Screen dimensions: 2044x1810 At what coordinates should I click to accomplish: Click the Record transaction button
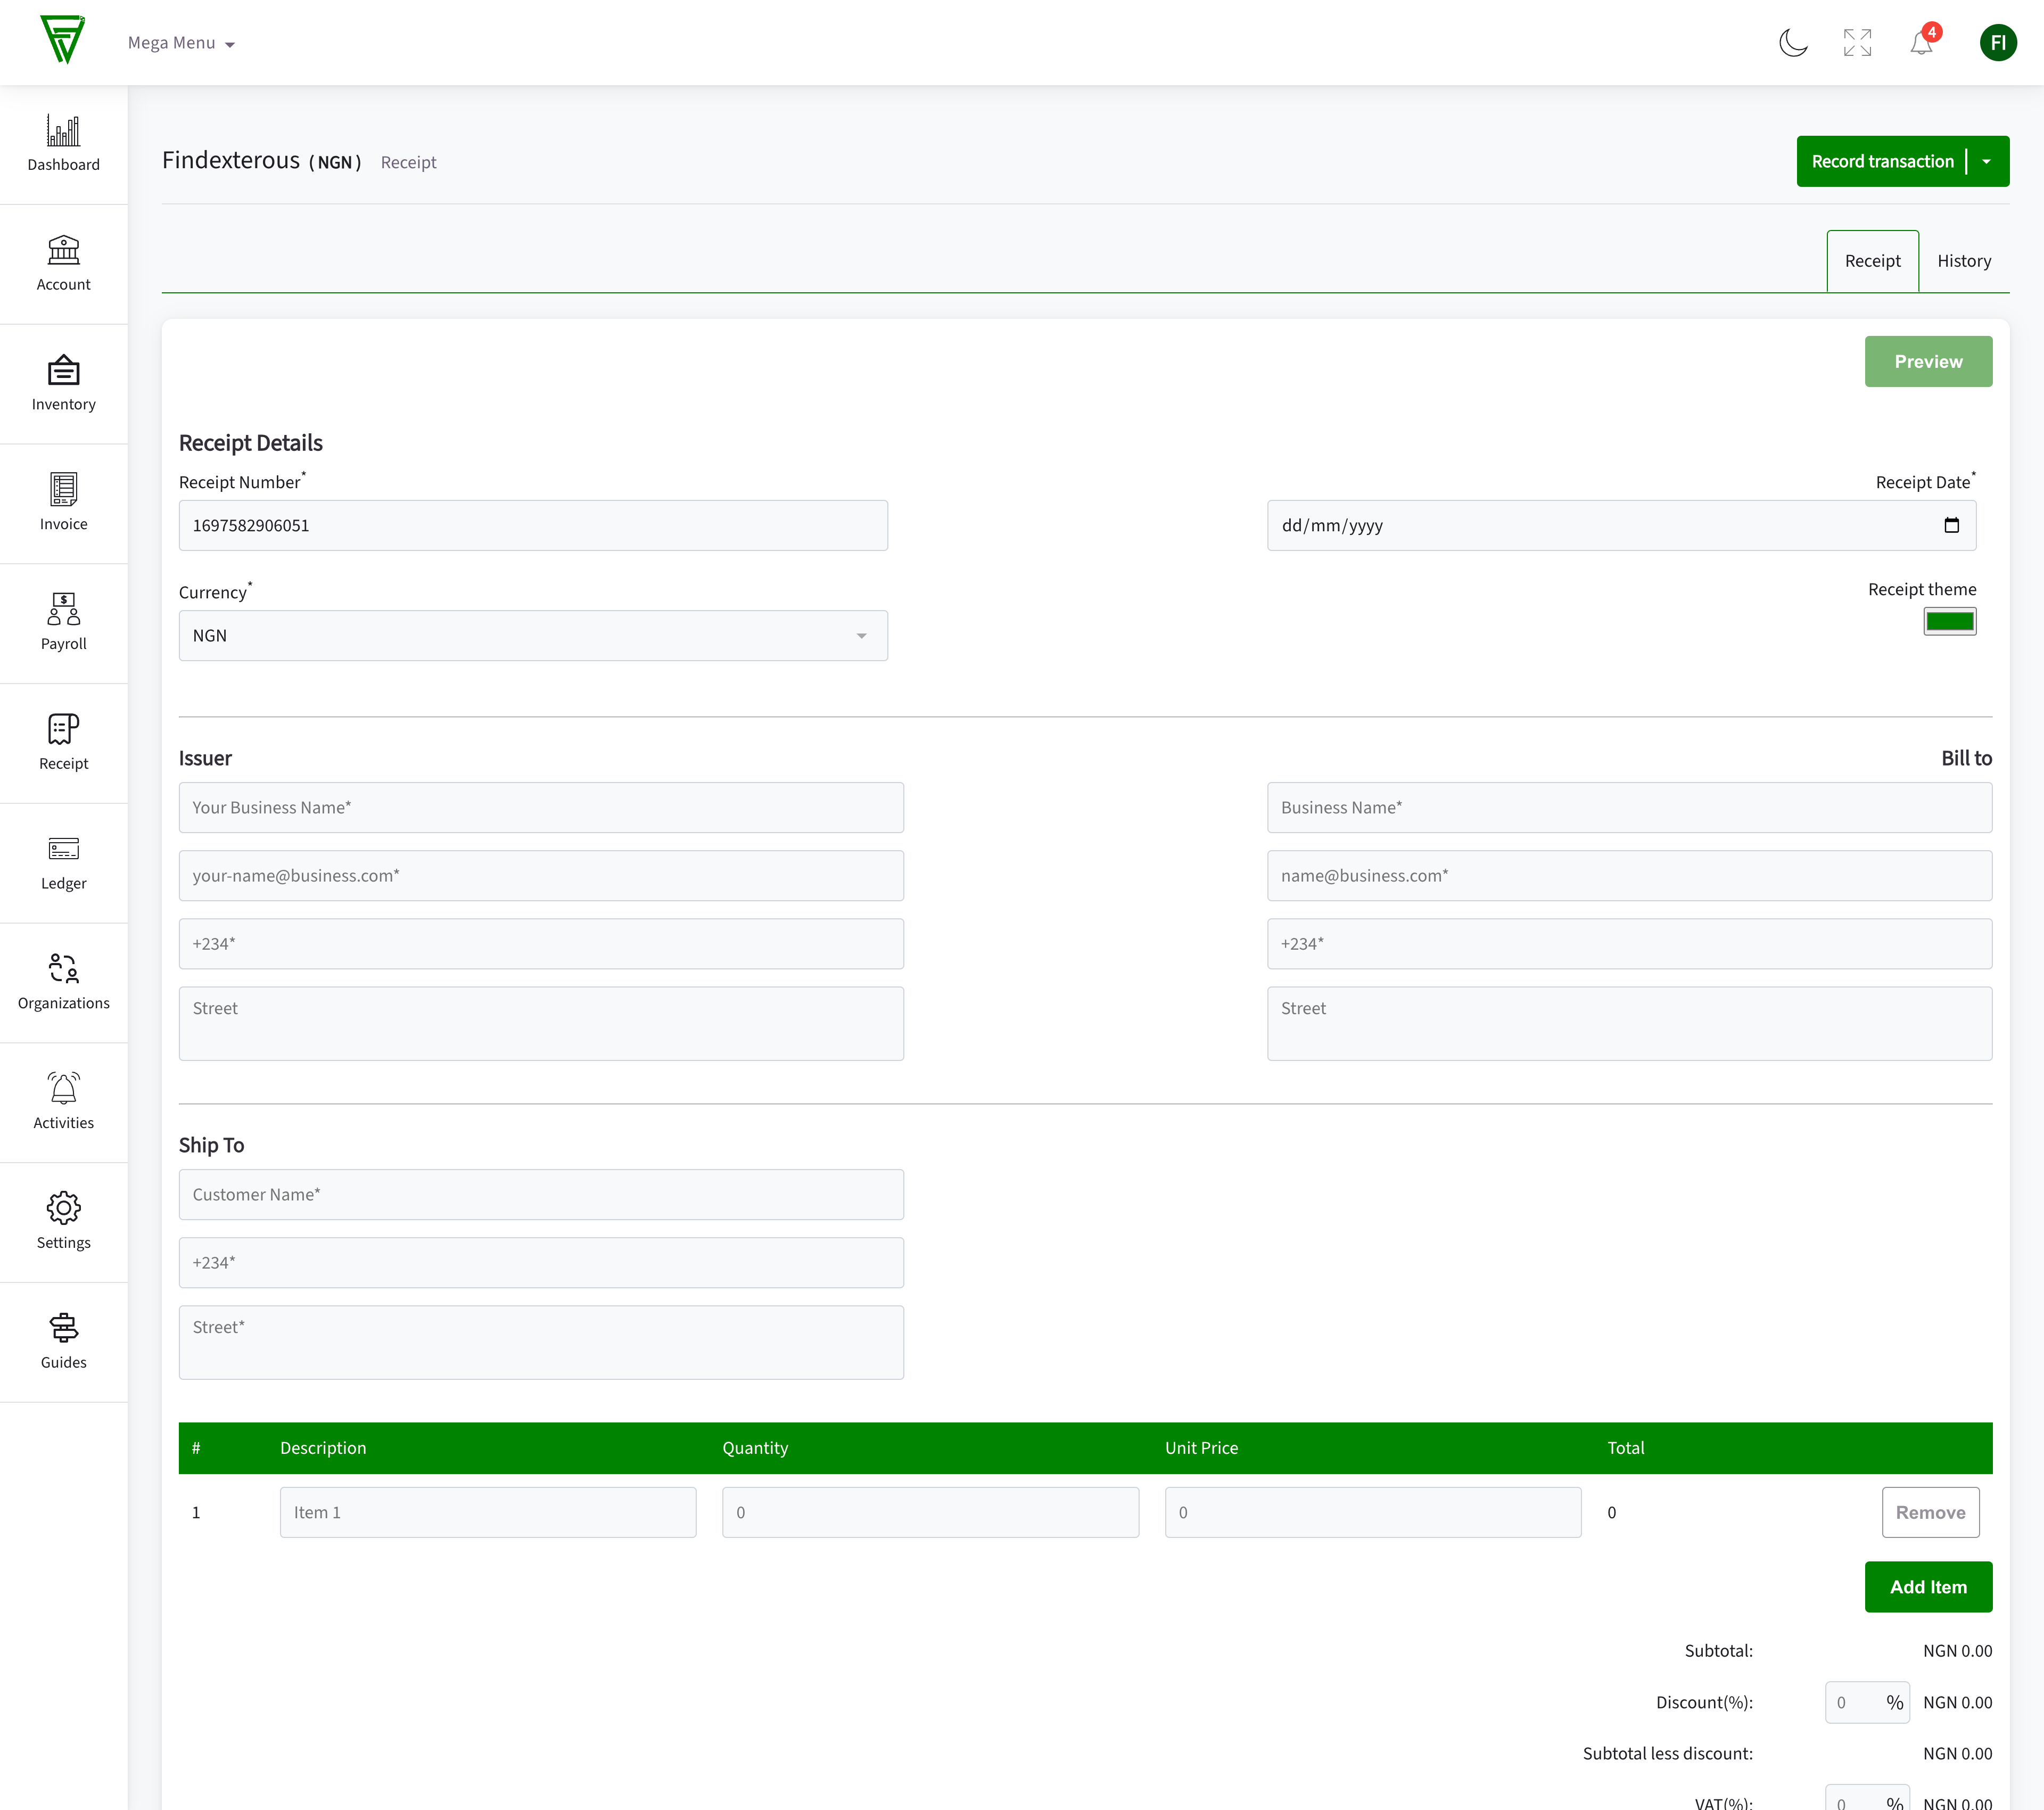[1882, 161]
